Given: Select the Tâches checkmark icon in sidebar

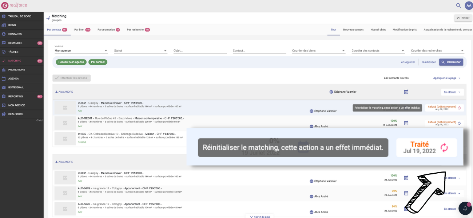Looking at the screenshot, I should [x=4, y=52].
